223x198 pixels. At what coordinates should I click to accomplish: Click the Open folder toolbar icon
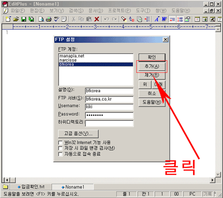pos(16,19)
